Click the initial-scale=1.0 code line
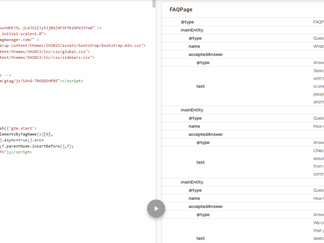 click(x=23, y=34)
